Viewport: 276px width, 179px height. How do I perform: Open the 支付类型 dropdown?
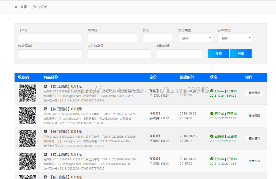click(x=195, y=38)
